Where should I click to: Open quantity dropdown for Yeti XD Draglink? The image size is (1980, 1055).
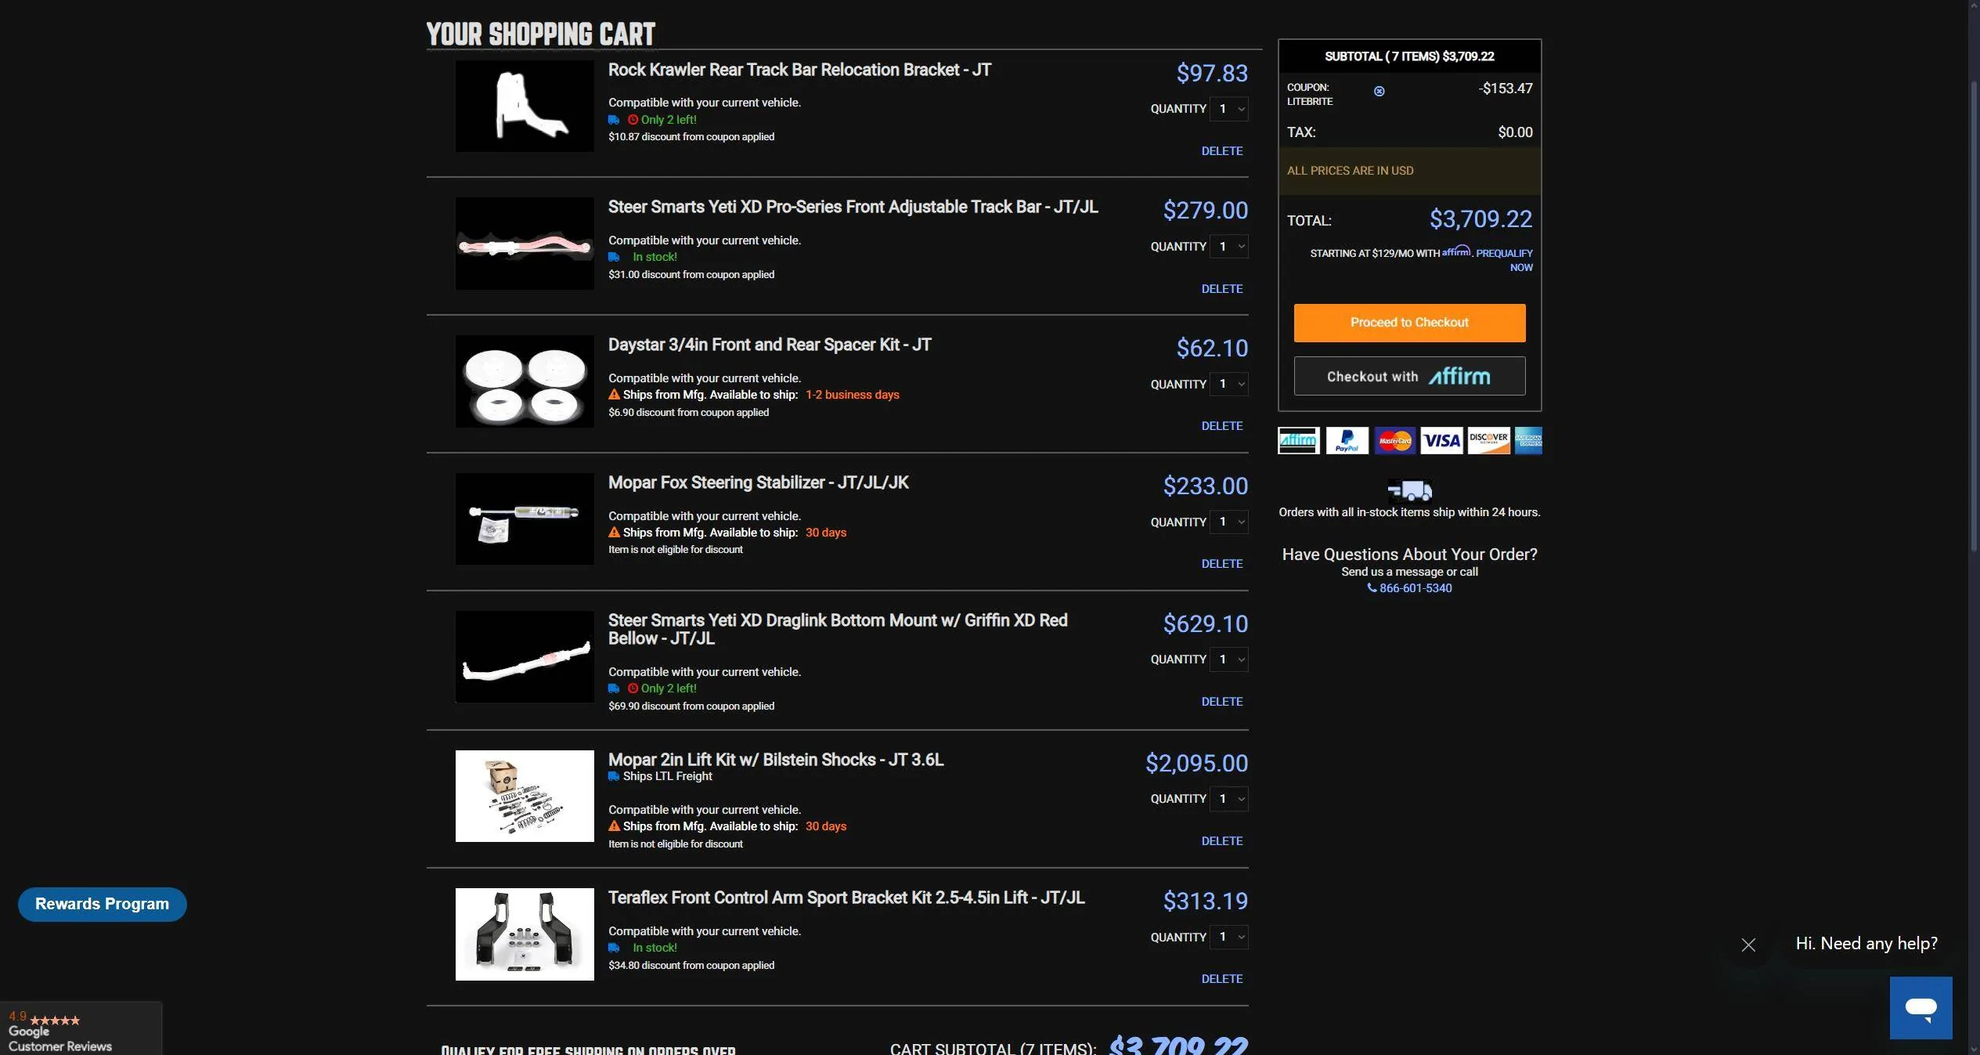point(1228,659)
